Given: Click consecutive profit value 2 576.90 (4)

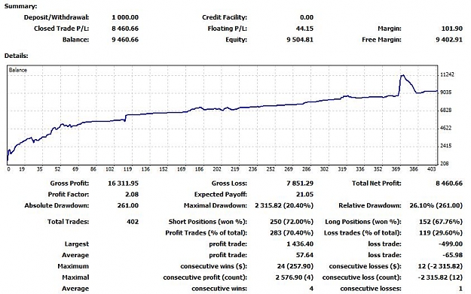Looking at the screenshot, I should [x=295, y=277].
